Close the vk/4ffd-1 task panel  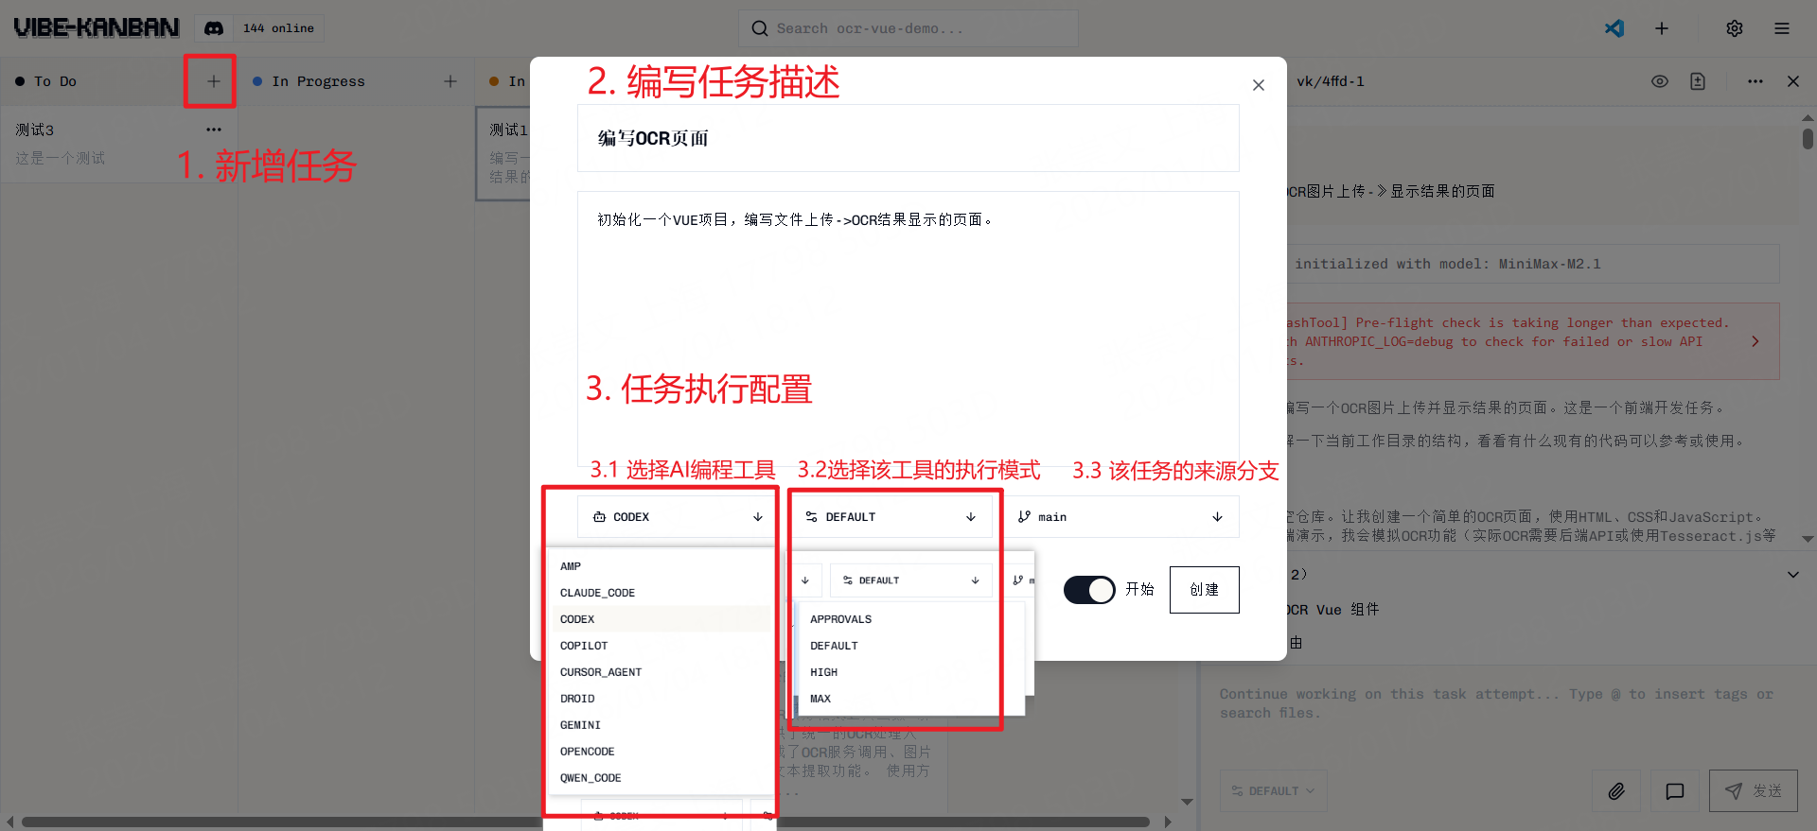tap(1793, 81)
